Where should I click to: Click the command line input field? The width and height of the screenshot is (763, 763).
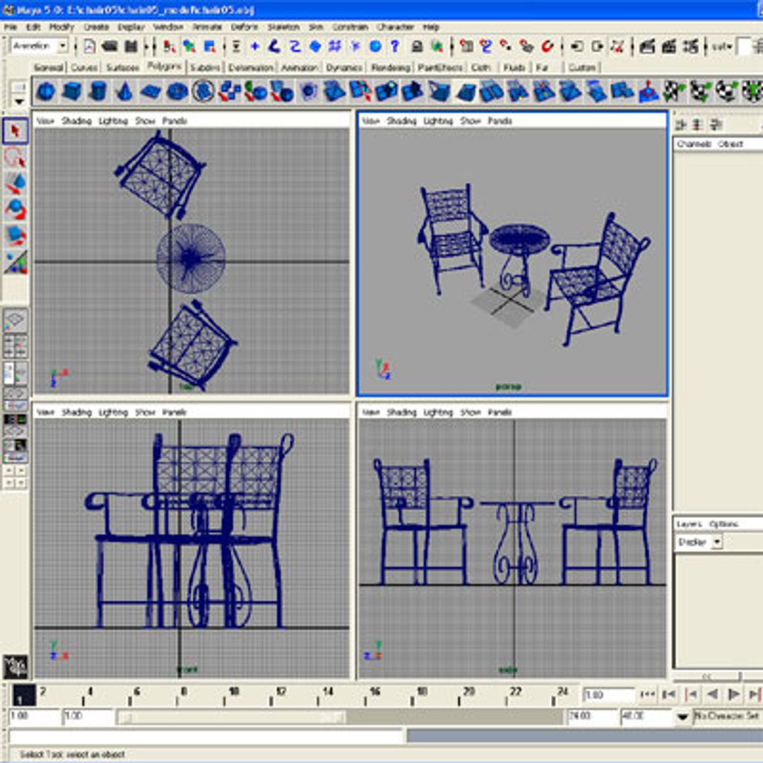[206, 735]
